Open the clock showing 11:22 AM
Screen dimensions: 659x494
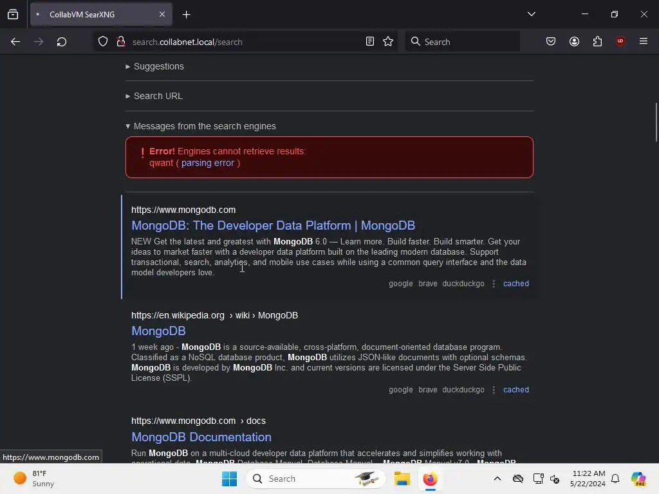click(588, 479)
